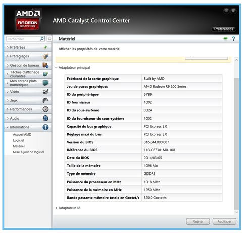This screenshot has width=245, height=233.
Task: Click the Préréglages presets icon
Action: click(x=45, y=56)
